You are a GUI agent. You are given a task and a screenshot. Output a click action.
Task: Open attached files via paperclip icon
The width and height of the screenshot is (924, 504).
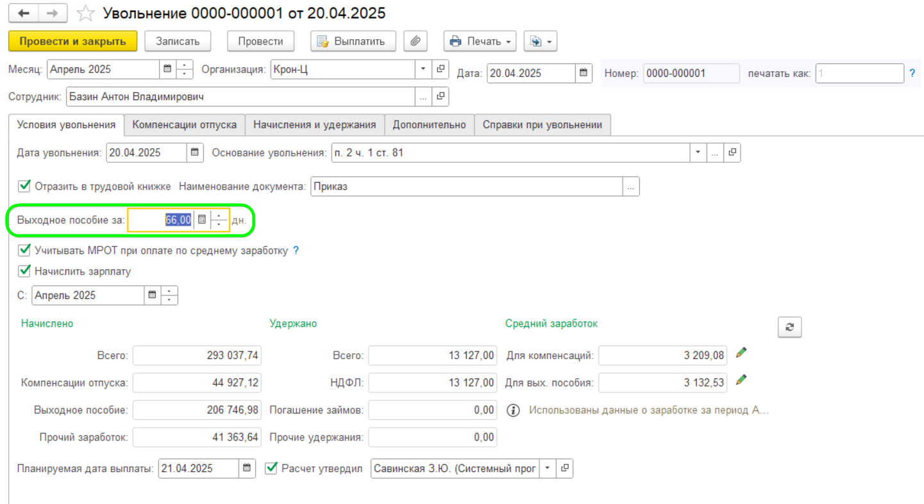[x=416, y=41]
